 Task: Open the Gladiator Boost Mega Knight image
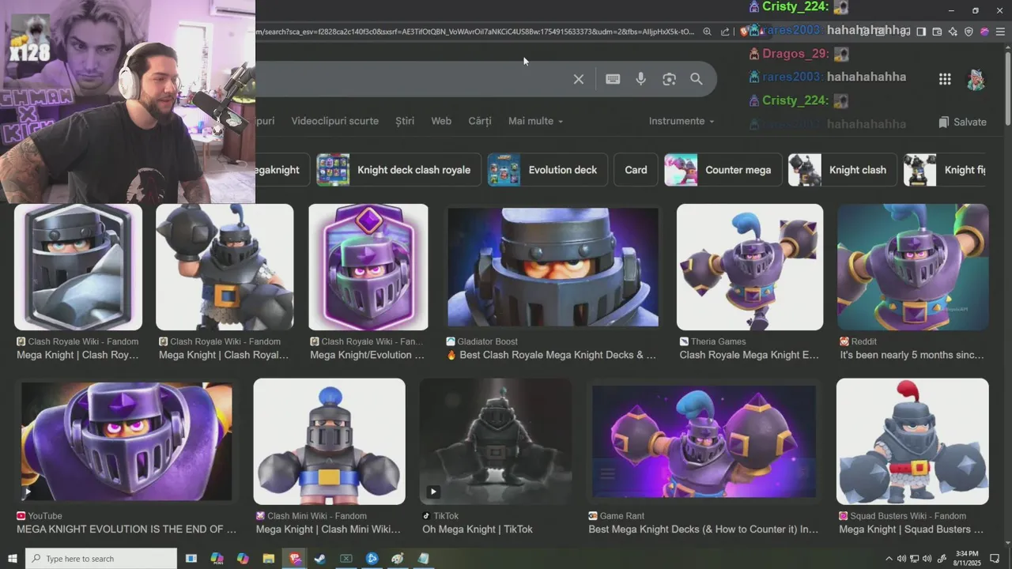(553, 267)
